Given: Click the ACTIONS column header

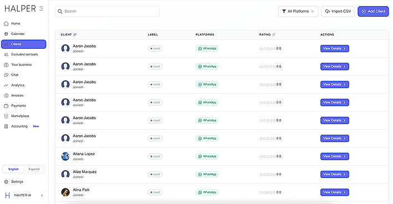Looking at the screenshot, I should [327, 34].
